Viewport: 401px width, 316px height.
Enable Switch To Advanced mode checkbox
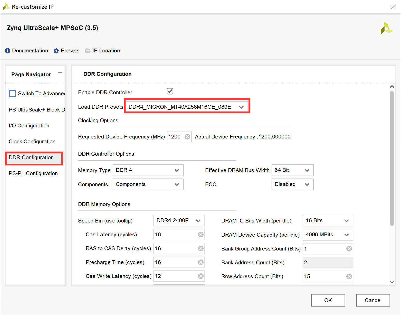pyautogui.click(x=13, y=94)
